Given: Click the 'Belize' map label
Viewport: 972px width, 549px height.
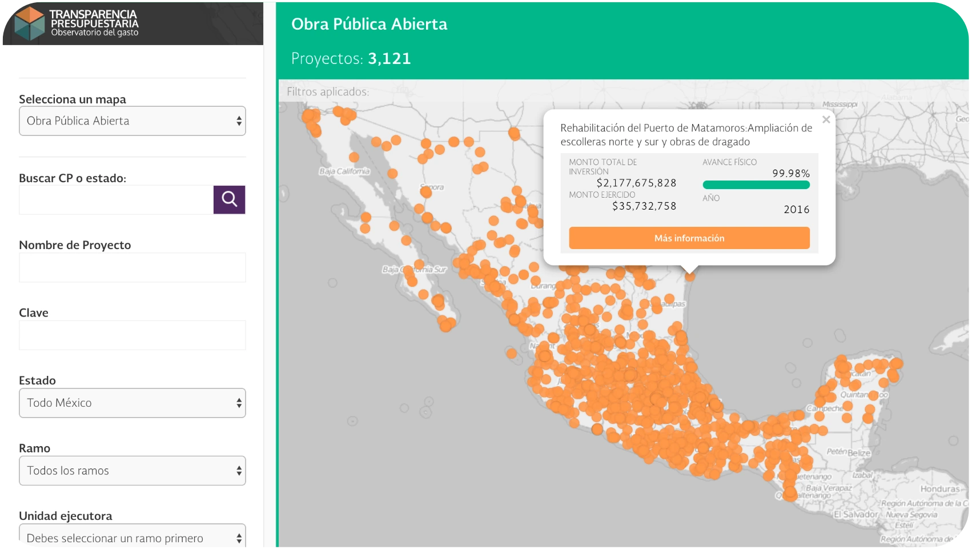Looking at the screenshot, I should pos(859,453).
